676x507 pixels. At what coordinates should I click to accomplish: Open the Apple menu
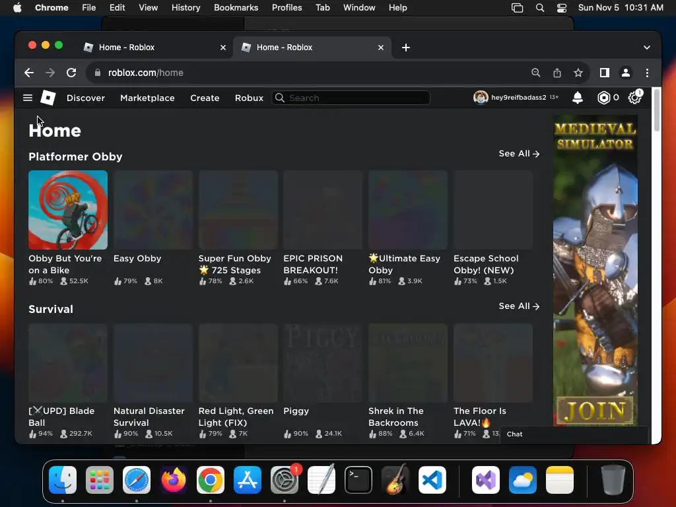[17, 8]
